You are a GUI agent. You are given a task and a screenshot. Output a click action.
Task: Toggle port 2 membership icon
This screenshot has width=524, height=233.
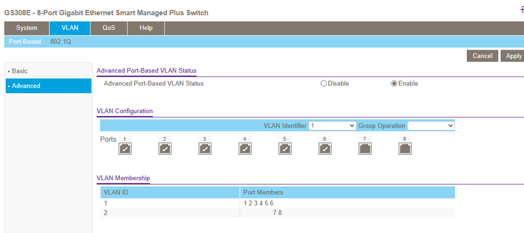165,149
